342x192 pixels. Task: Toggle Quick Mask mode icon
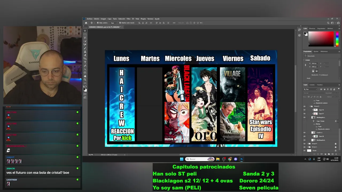tap(85, 94)
